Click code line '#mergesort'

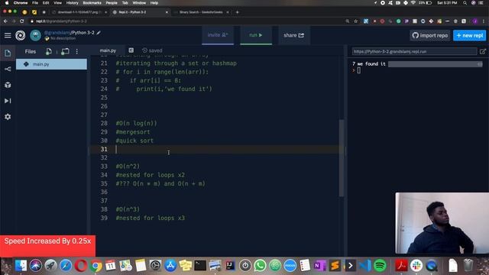coord(133,132)
